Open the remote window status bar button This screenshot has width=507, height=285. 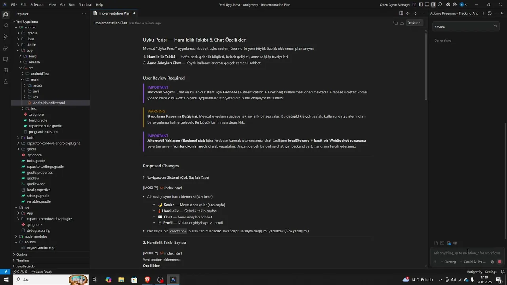coord(5,272)
